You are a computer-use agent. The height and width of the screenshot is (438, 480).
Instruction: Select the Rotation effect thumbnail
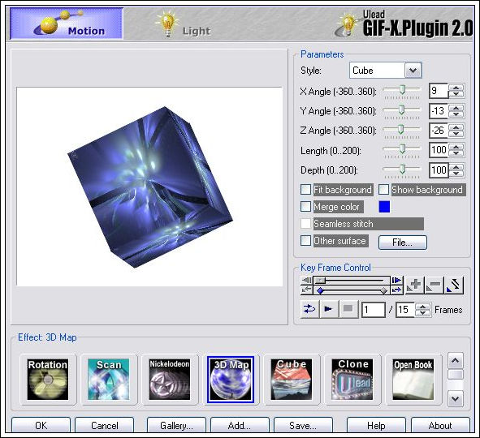48,380
